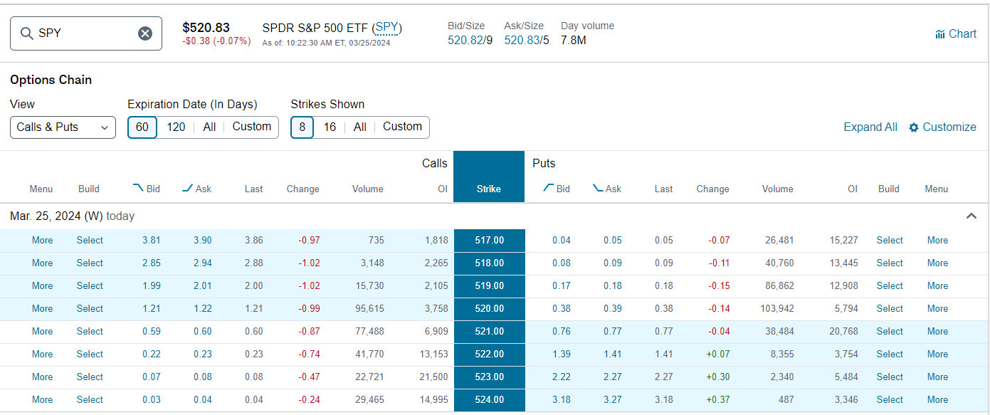990x415 pixels.
Task: Open puts More menu for 524.00 strike
Action: click(x=937, y=399)
